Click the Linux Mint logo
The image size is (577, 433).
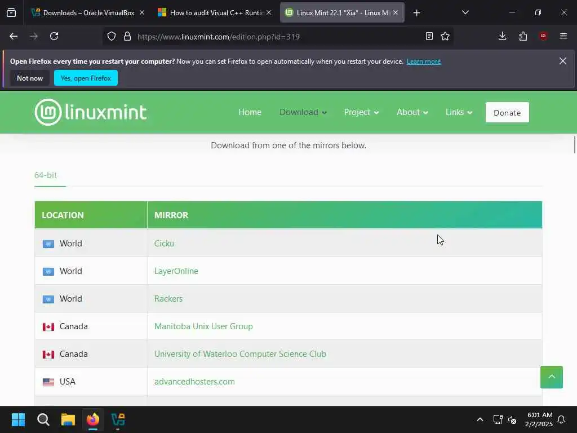(x=91, y=112)
